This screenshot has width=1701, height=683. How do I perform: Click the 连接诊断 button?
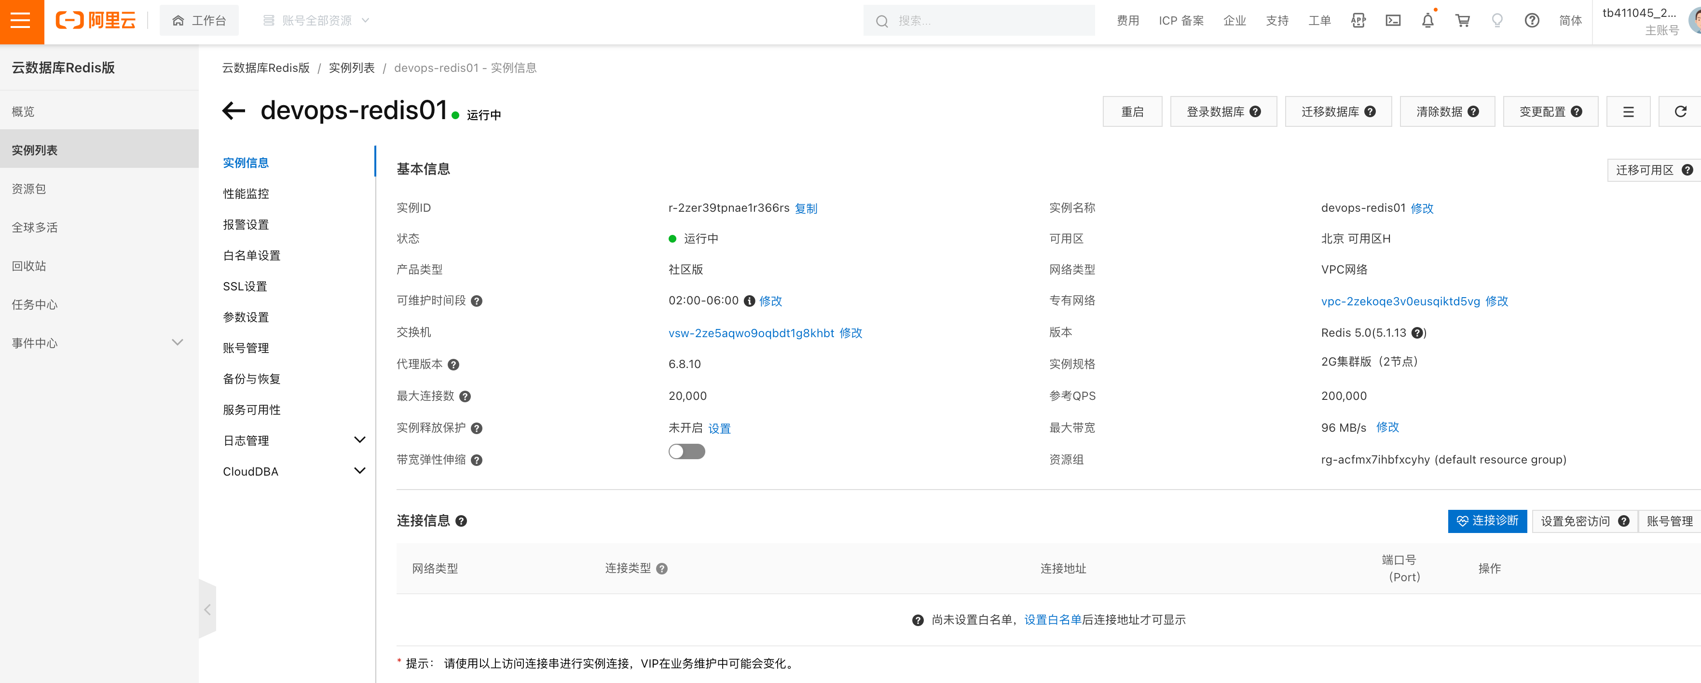click(x=1487, y=521)
